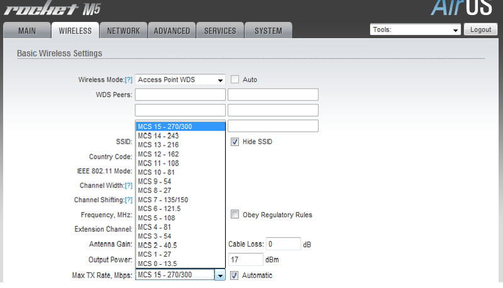The width and height of the screenshot is (503, 288).
Task: Go to the ADVANCED tab
Action: 172,31
